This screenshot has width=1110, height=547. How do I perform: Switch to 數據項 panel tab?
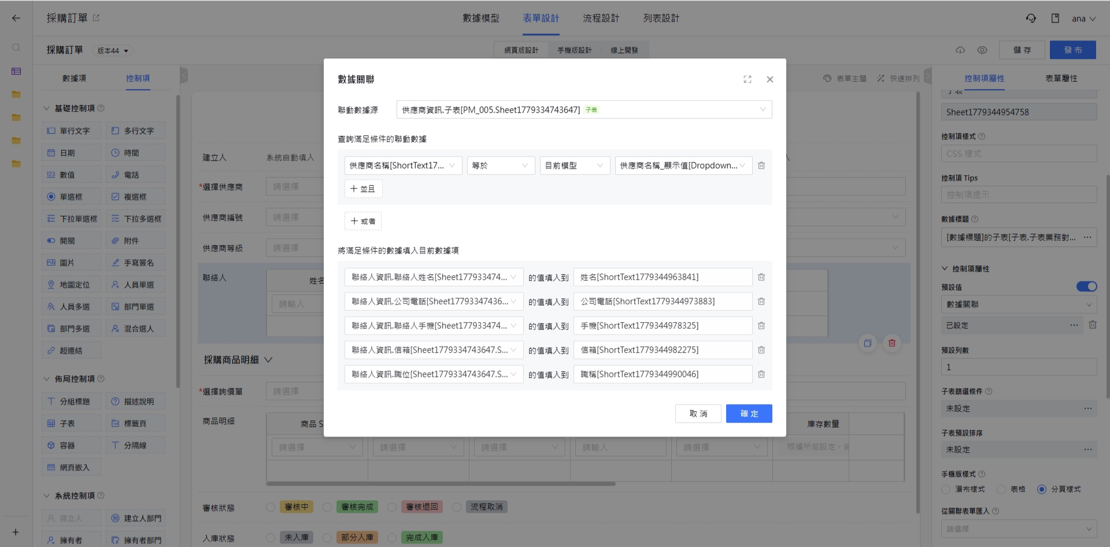(x=74, y=78)
